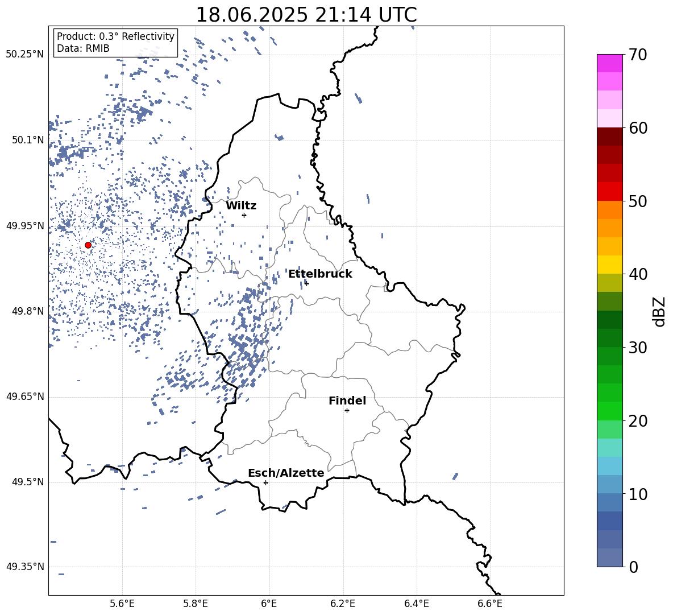Click the colorbar tick label '20'

(x=638, y=420)
